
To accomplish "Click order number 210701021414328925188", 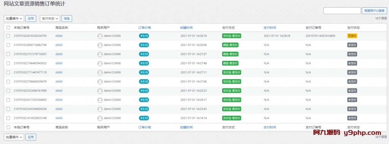I will tap(30, 118).
